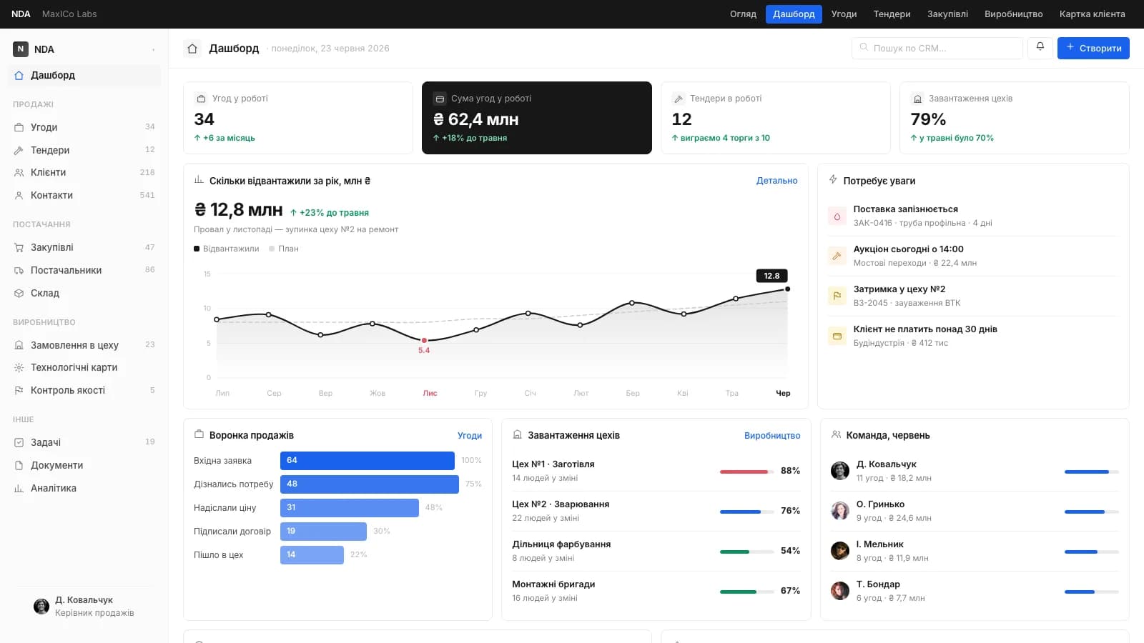Click the Аналітика chart icon in sidebar
The height and width of the screenshot is (643, 1144).
point(19,488)
